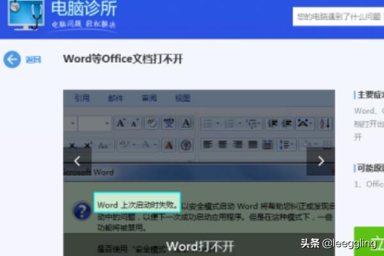Click the back arrow icon

12,60
